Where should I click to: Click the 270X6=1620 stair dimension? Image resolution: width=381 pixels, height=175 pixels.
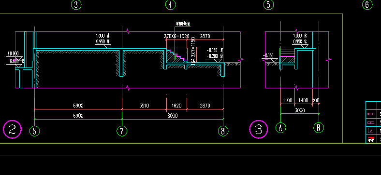point(176,36)
